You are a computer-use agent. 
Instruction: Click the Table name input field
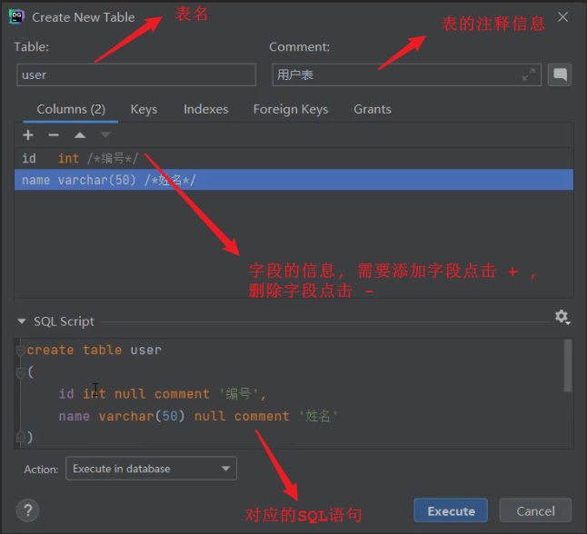point(136,74)
